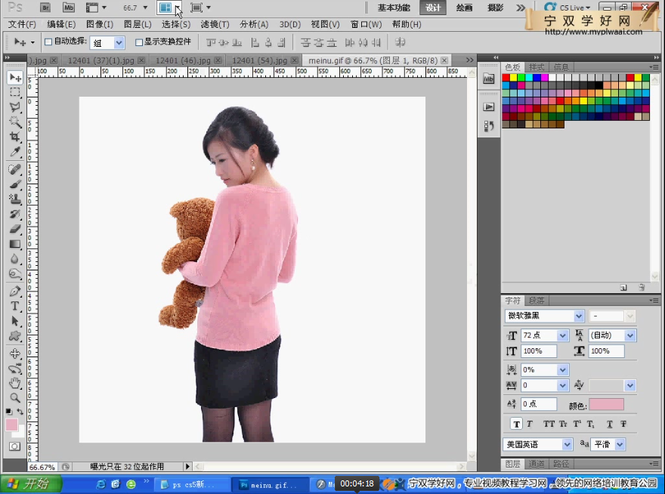Enable Show Transform Controls checkbox

[x=139, y=42]
